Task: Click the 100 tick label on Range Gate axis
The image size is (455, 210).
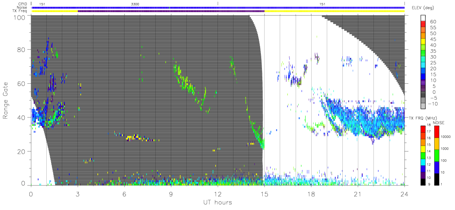Action: (20, 17)
